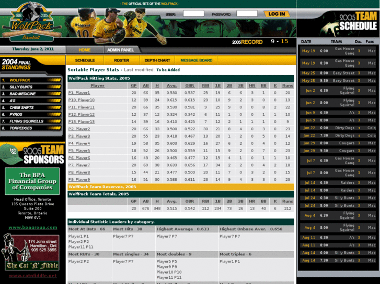Open the P3, Player3 link
Viewport: 380px width, 284px height.
pos(79,137)
